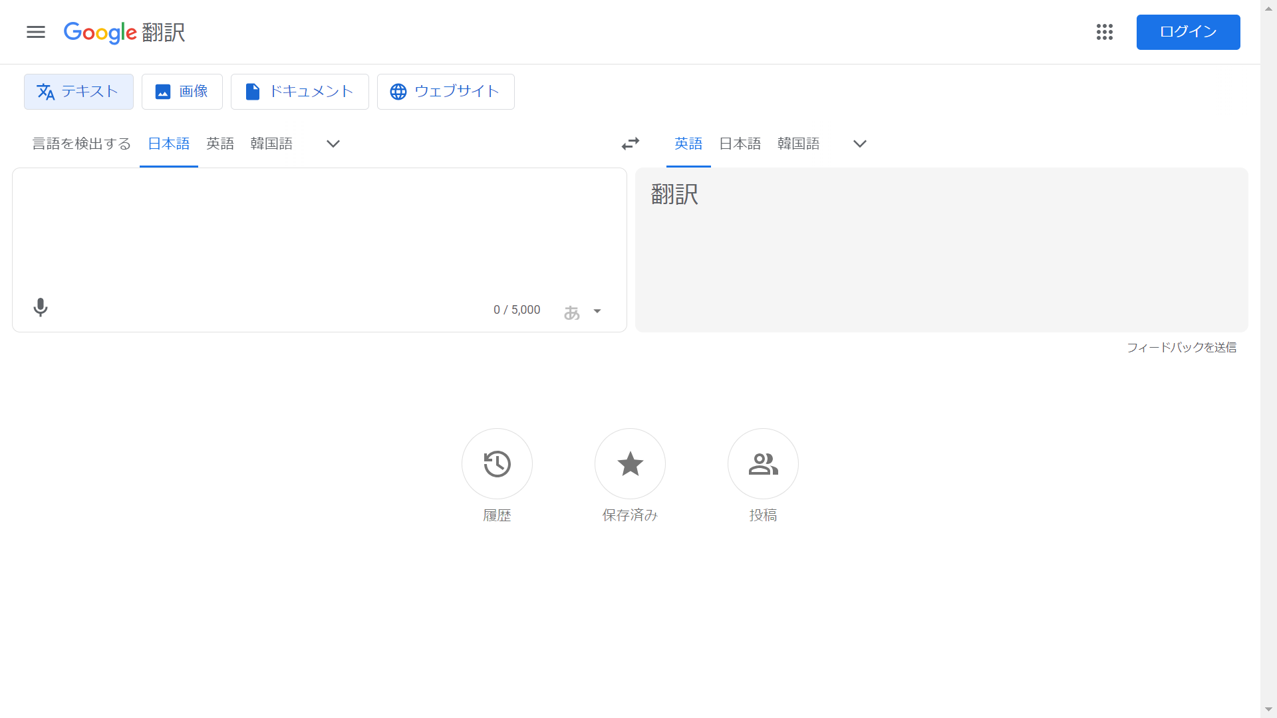Expand the source language dropdown chevron
The image size is (1277, 718).
(x=333, y=144)
